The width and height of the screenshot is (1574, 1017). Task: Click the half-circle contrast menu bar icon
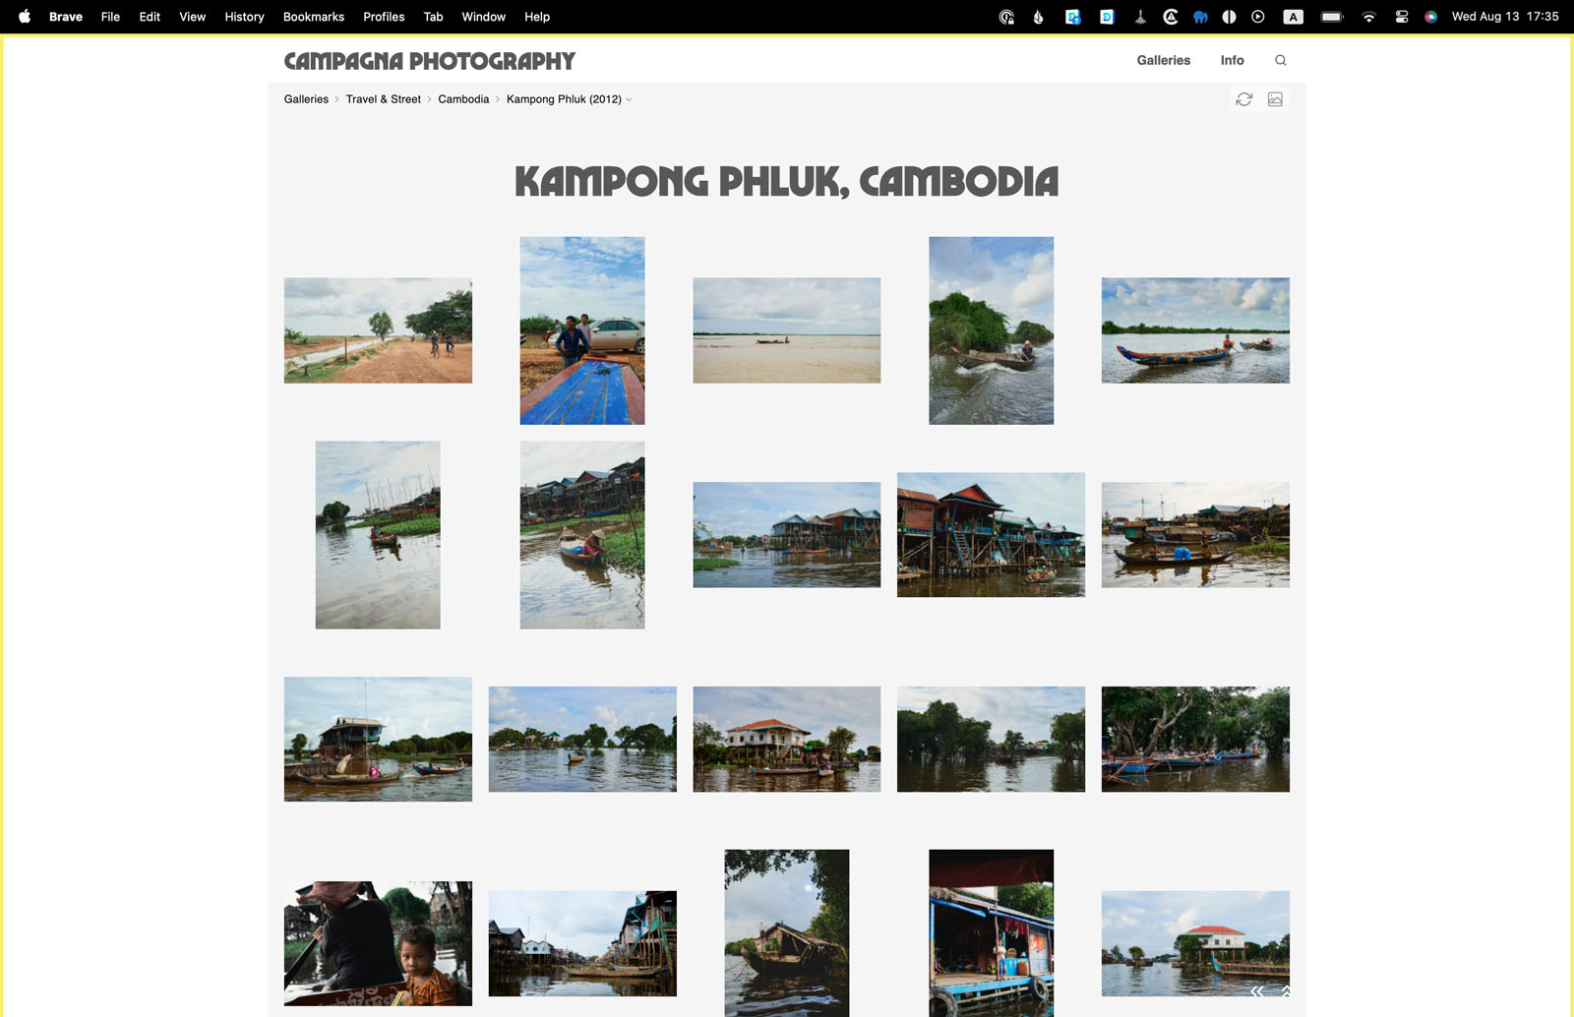coord(1229,17)
